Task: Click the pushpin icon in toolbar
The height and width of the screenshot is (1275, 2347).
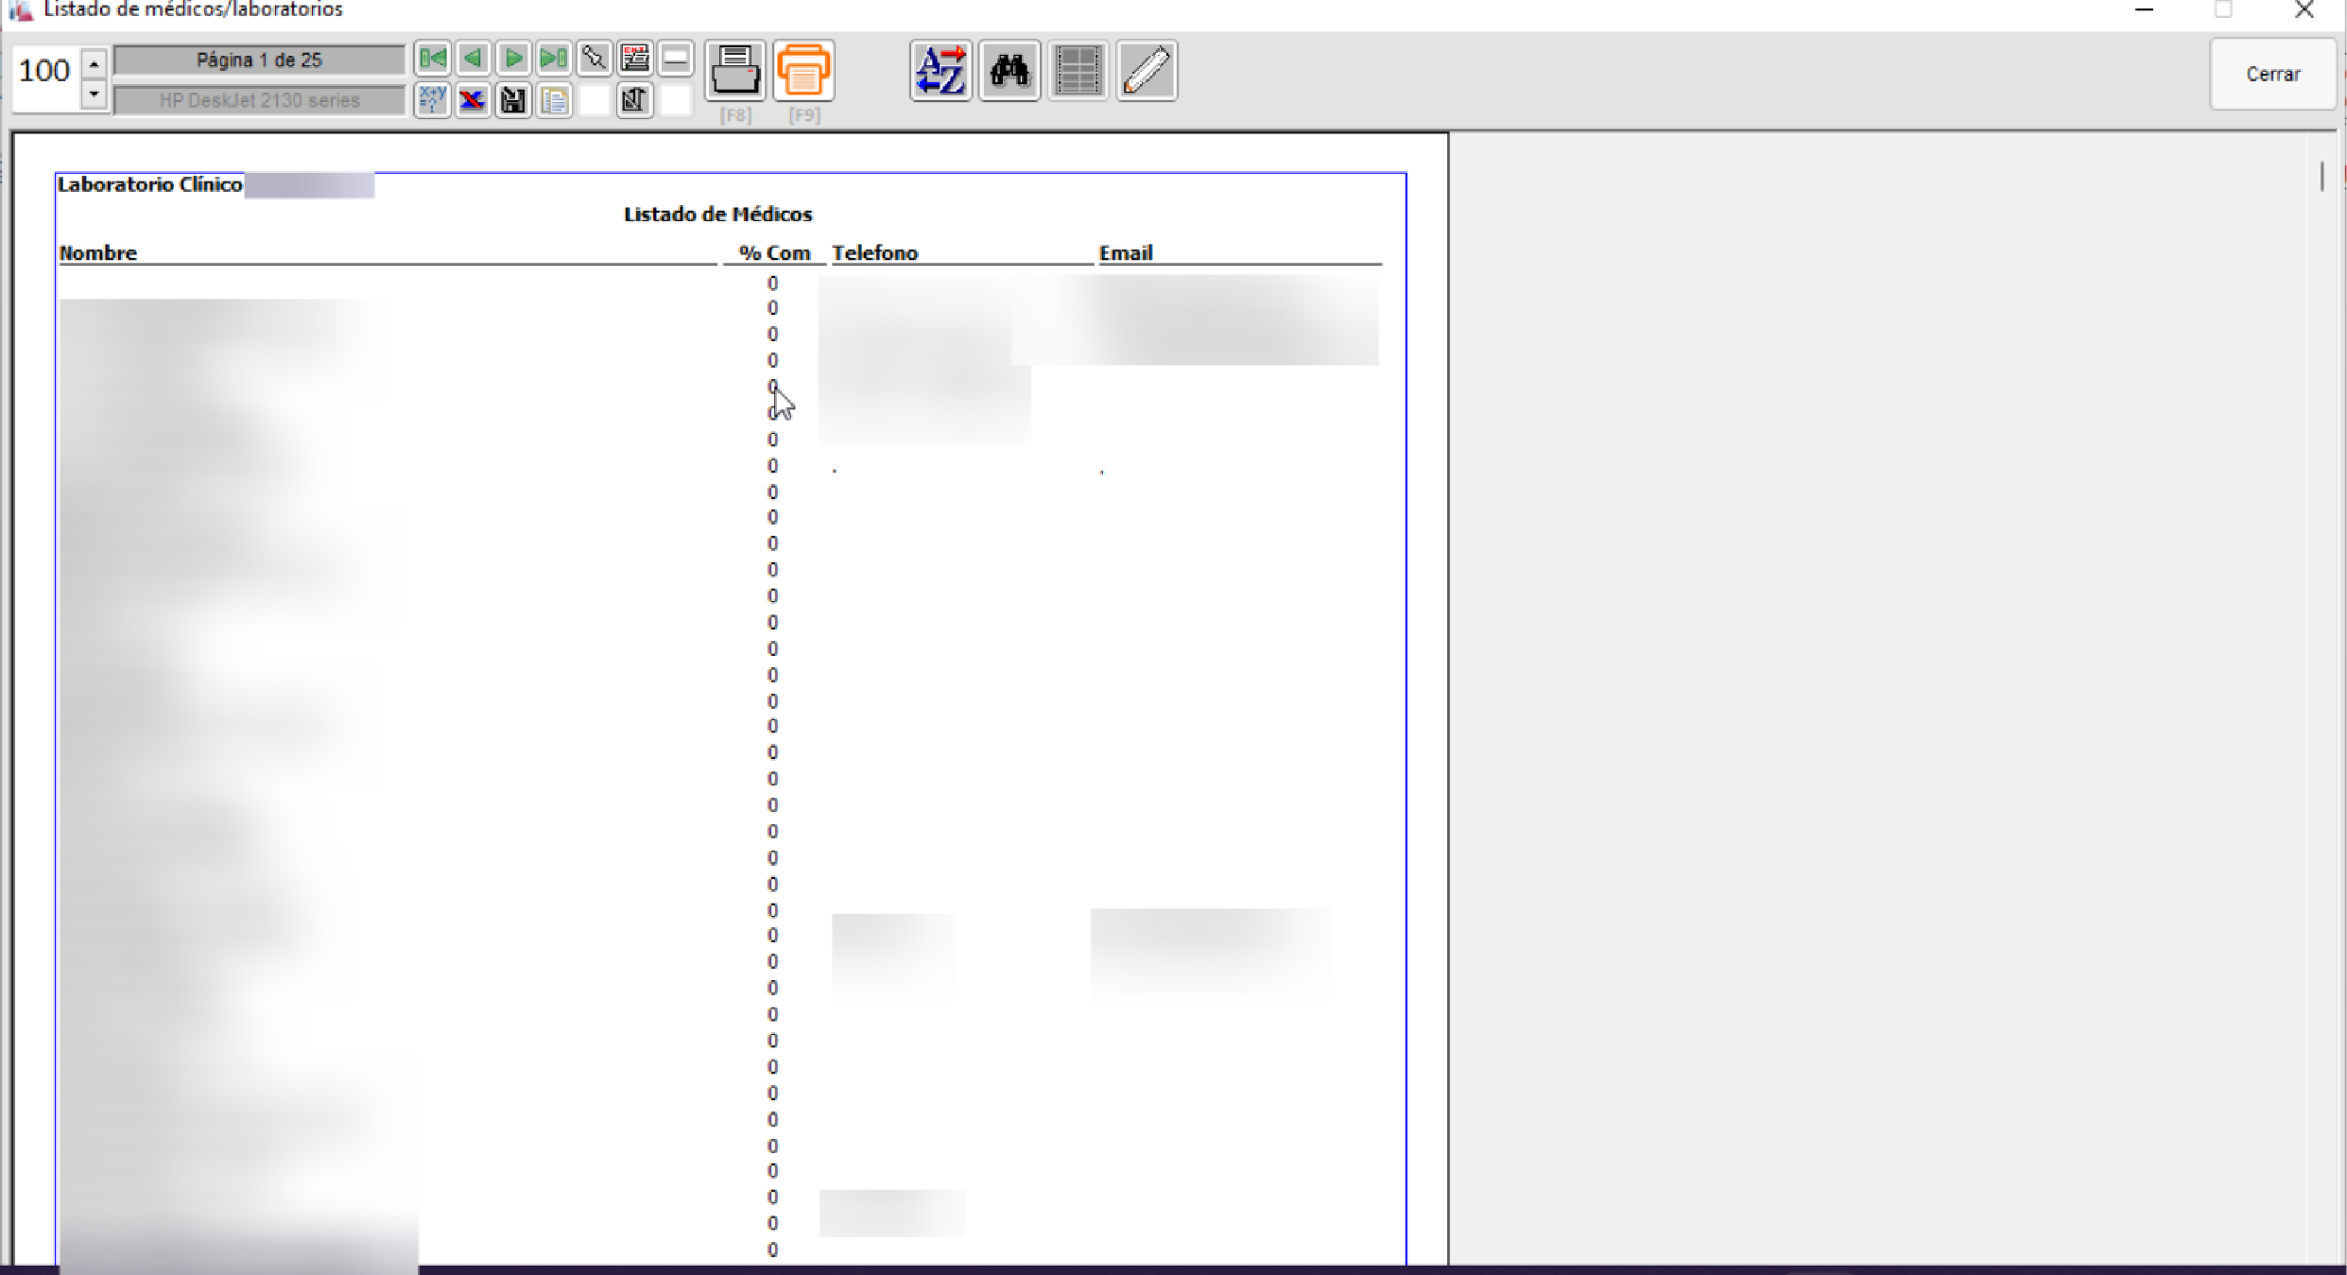Action: (594, 60)
